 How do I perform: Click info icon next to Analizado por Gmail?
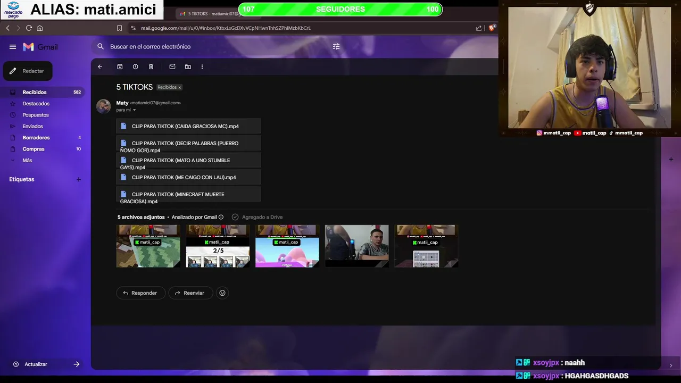[221, 217]
